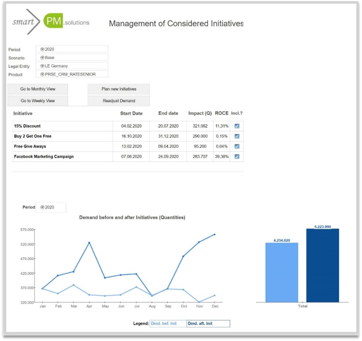Click Go to Weekly View button
Image resolution: width=362 pixels, height=341 pixels.
click(38, 101)
